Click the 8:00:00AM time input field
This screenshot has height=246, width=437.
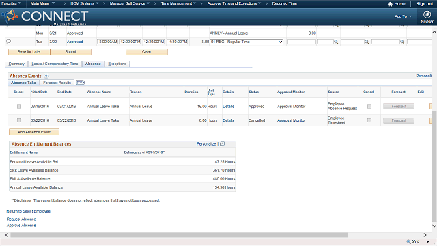click(x=108, y=42)
